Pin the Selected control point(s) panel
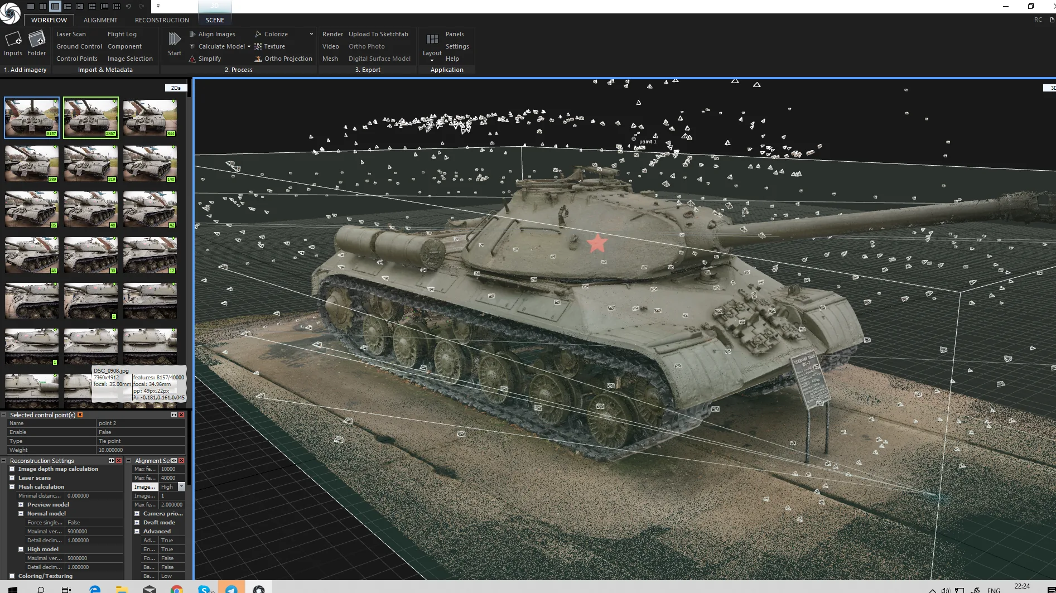 coord(80,415)
